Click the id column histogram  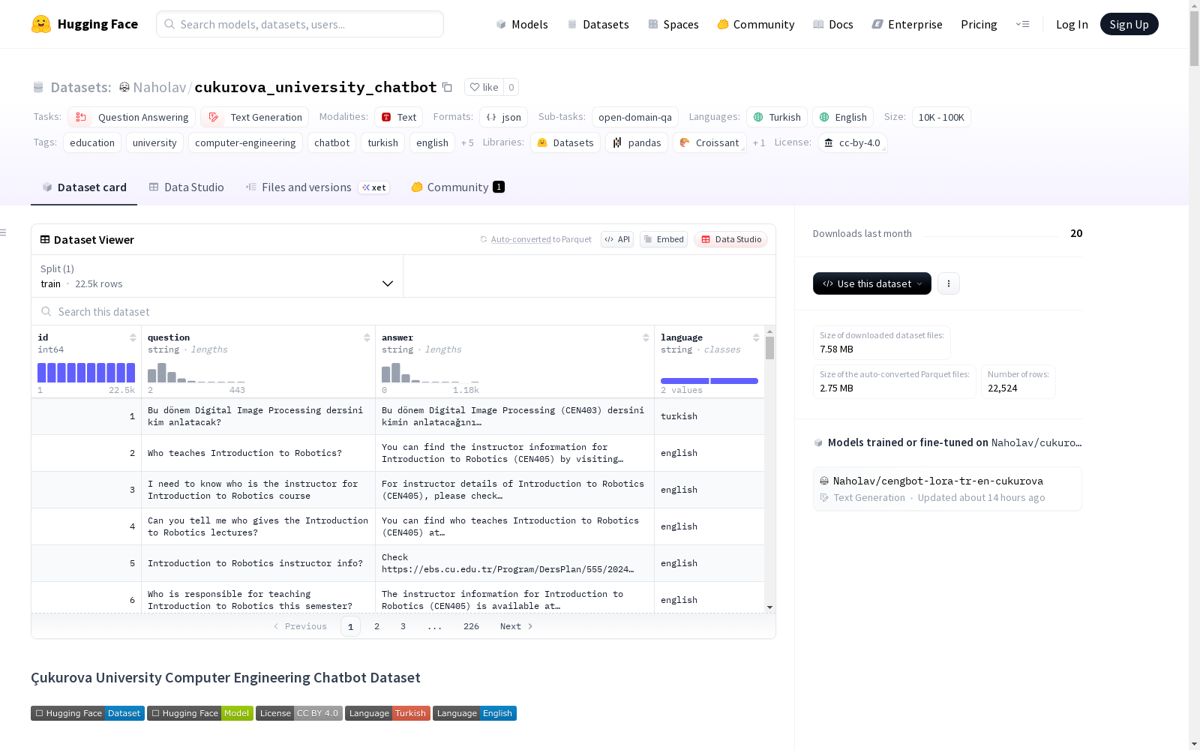coord(86,373)
